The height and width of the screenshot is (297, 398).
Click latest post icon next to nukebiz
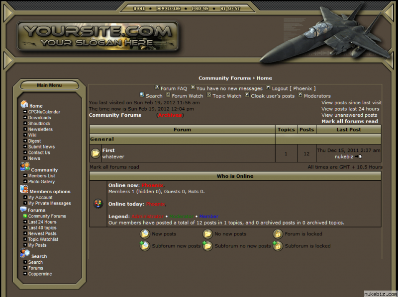pyautogui.click(x=359, y=156)
